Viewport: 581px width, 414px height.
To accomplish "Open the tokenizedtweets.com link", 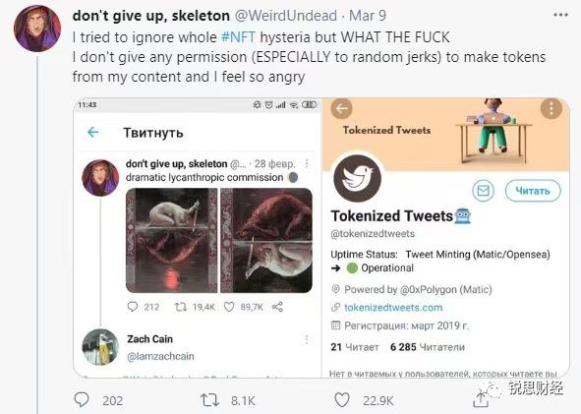I will tap(393, 307).
